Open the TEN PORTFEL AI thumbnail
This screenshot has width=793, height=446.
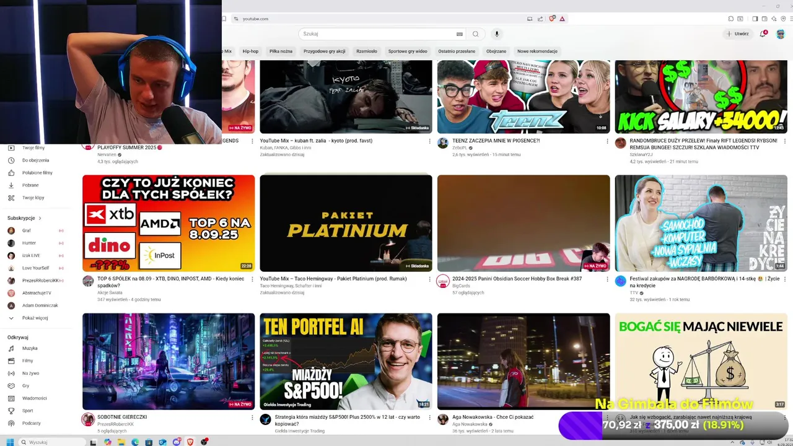[346, 361]
